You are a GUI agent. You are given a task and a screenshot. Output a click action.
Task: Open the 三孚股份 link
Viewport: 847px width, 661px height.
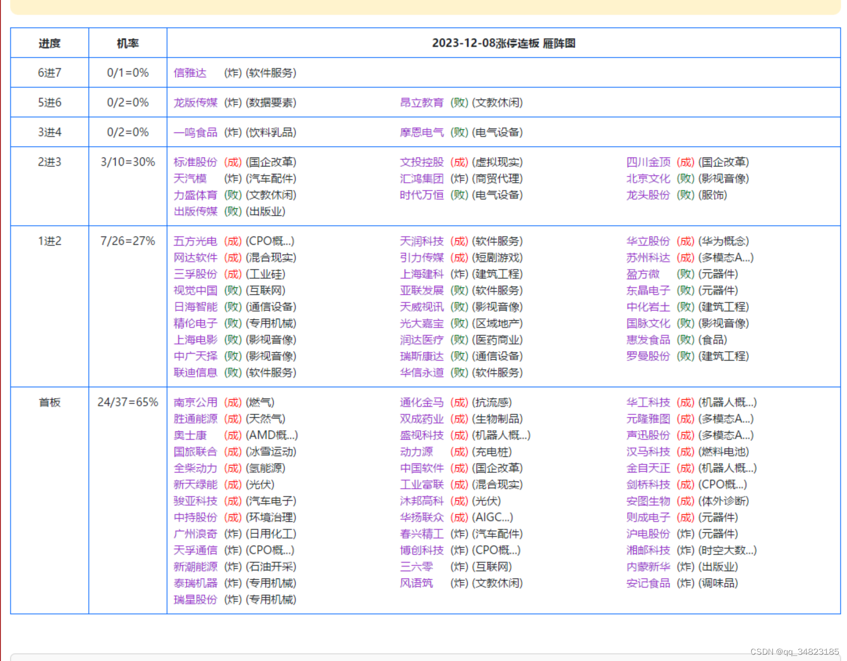(196, 274)
